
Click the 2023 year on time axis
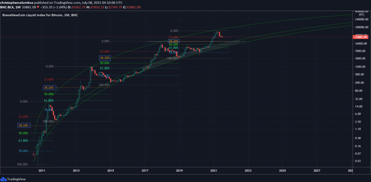[x=248, y=170]
